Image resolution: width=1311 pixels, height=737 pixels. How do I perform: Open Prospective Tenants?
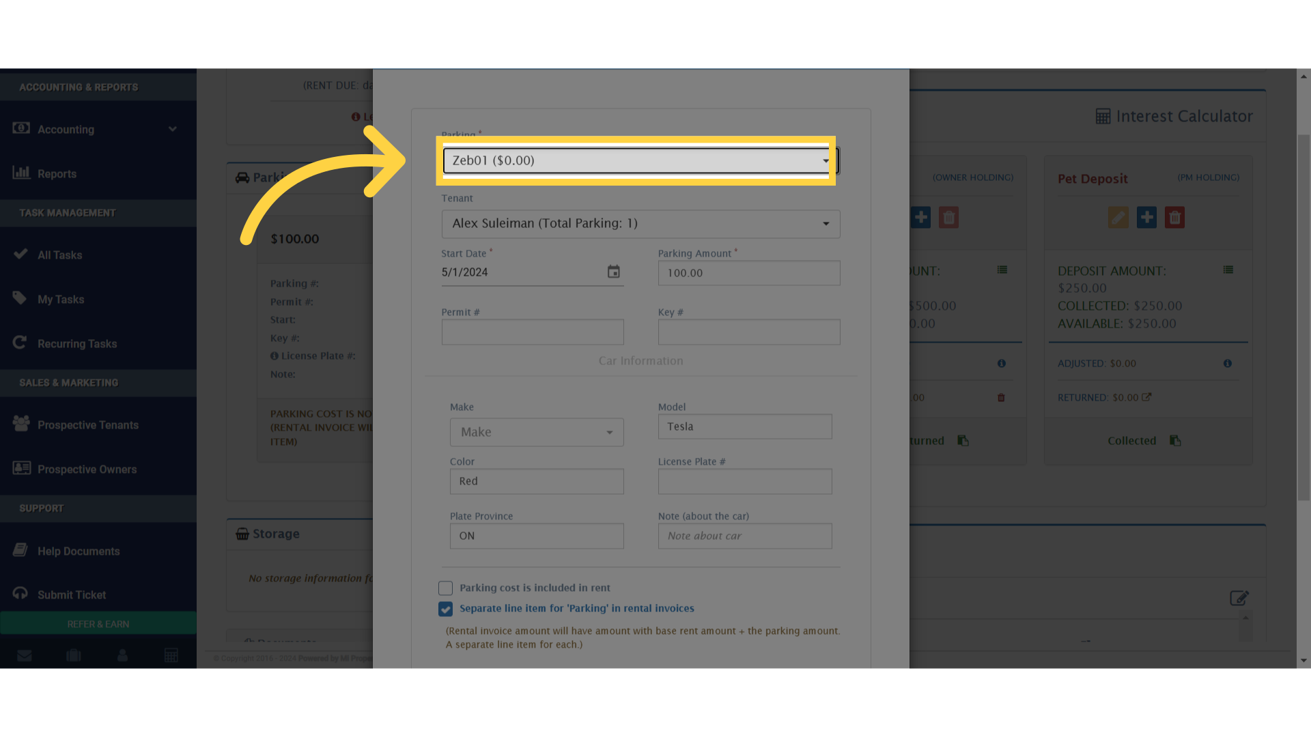pos(98,424)
